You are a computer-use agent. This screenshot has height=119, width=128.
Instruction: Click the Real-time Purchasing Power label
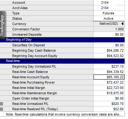[33, 82]
